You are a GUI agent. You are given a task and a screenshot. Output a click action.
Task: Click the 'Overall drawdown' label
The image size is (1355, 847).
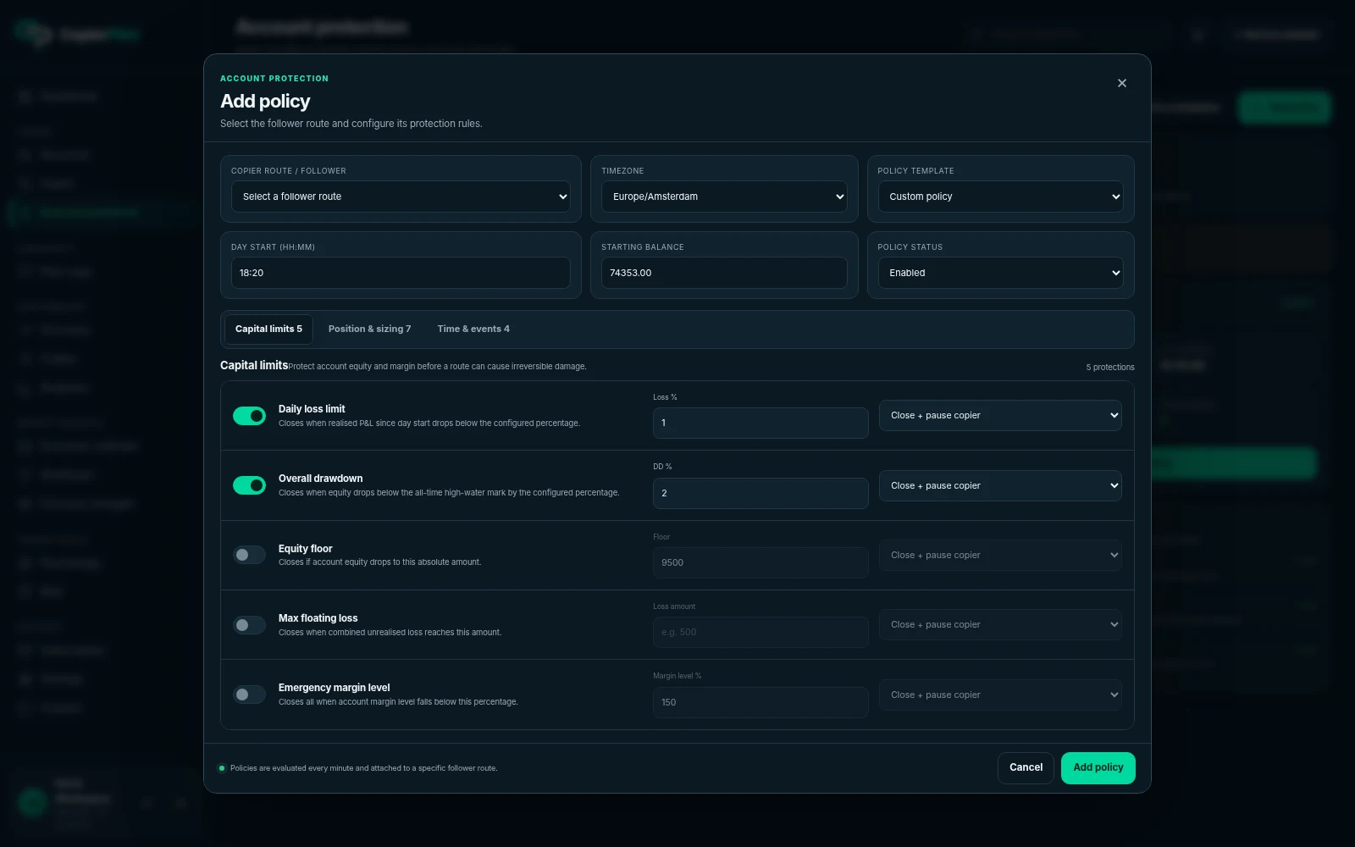[x=320, y=479]
